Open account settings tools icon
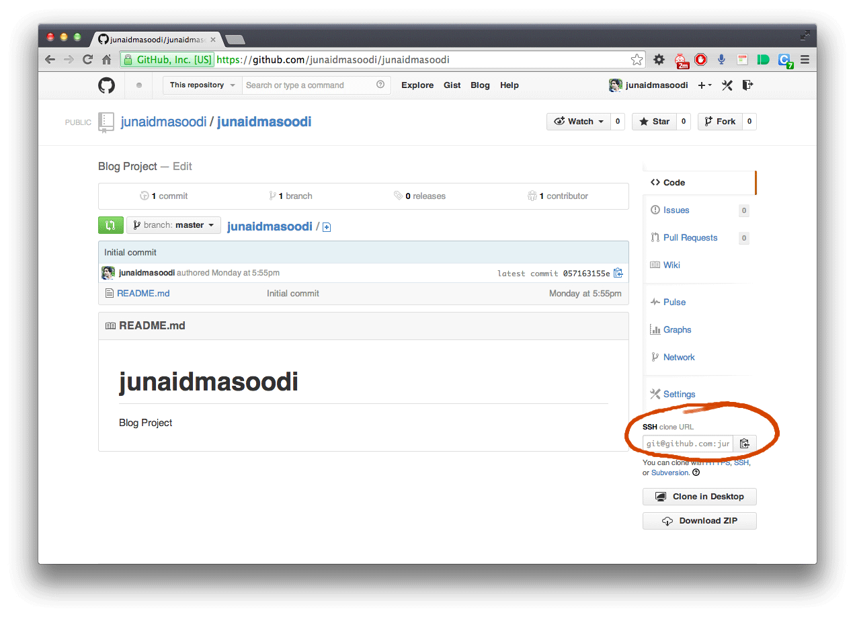Screen dimensions: 855x617 tap(727, 85)
